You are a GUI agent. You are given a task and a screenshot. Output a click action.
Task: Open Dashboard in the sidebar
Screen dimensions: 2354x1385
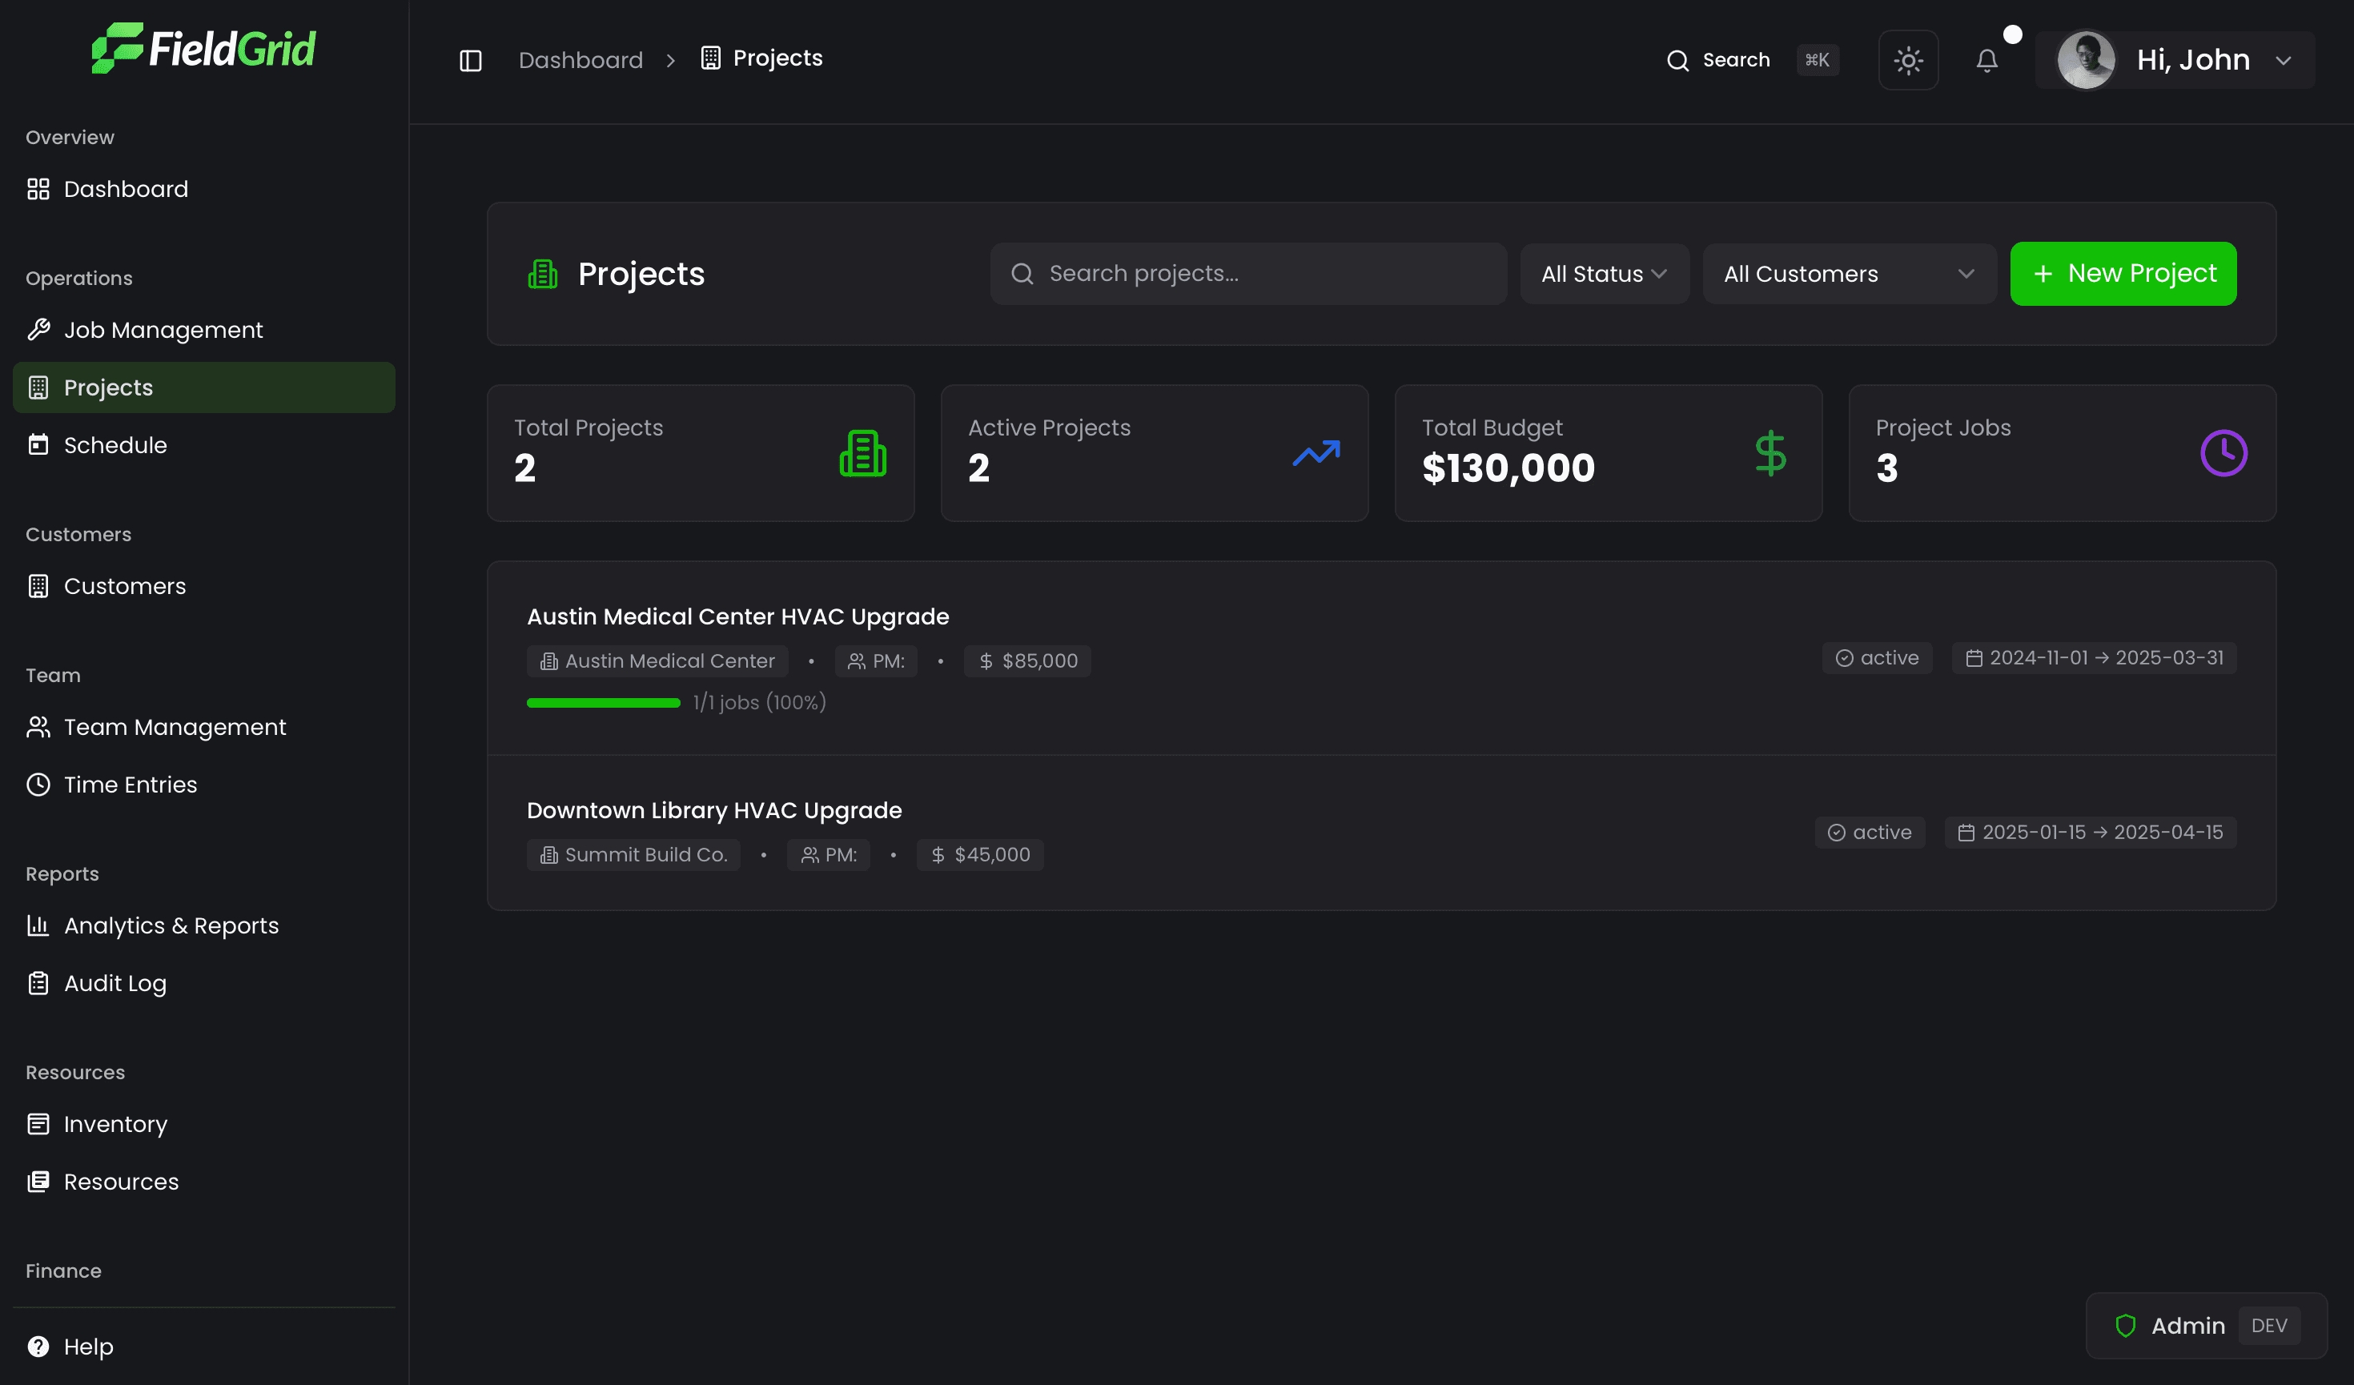tap(203, 190)
